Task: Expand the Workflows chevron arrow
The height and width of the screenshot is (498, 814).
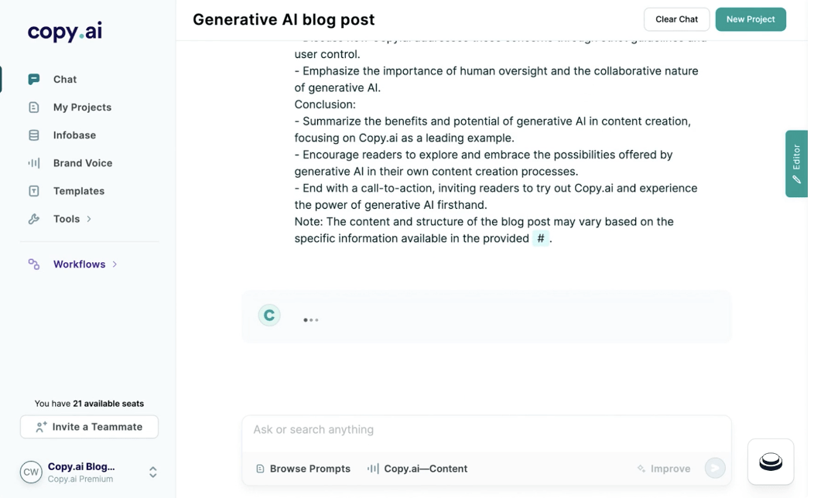Action: 115,264
